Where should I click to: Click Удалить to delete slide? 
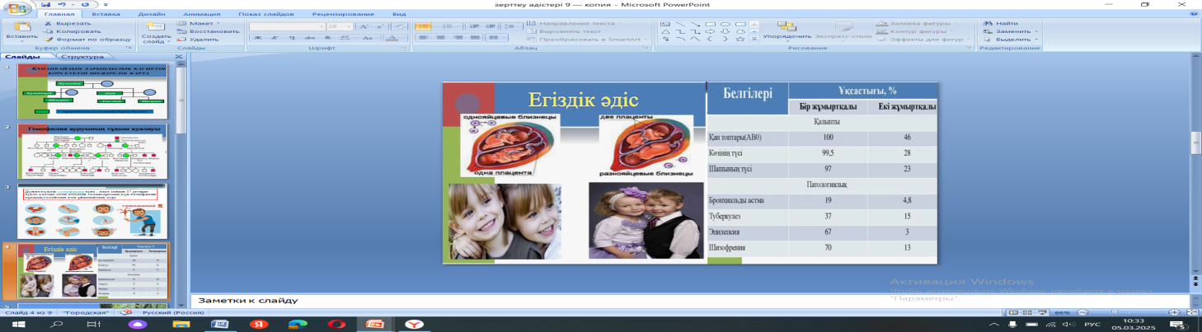click(x=198, y=39)
